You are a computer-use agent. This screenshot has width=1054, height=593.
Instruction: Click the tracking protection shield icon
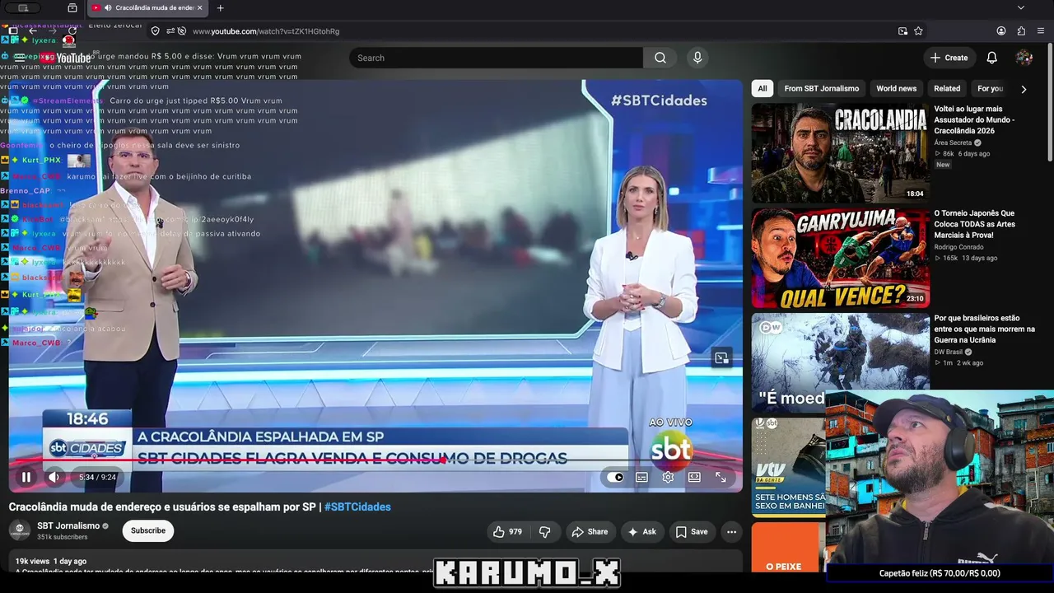point(155,31)
